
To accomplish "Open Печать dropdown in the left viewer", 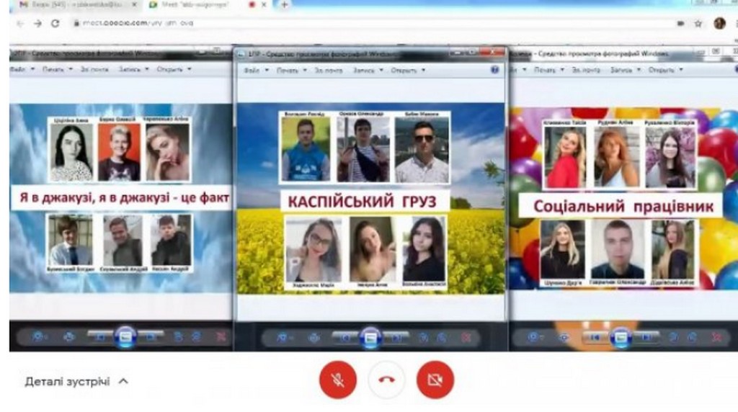I will pos(57,69).
